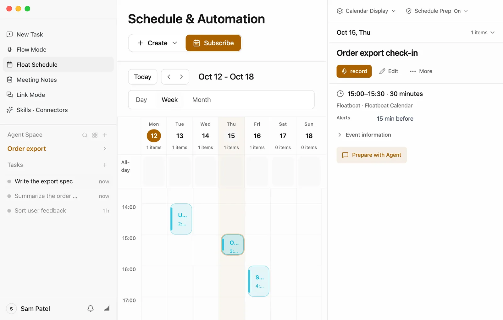Search within Agent Space
This screenshot has width=503, height=320.
pyautogui.click(x=85, y=135)
